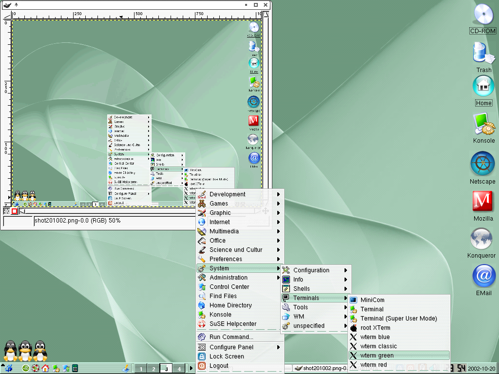
Task: Expand the Administration submenu
Action: tap(240, 277)
